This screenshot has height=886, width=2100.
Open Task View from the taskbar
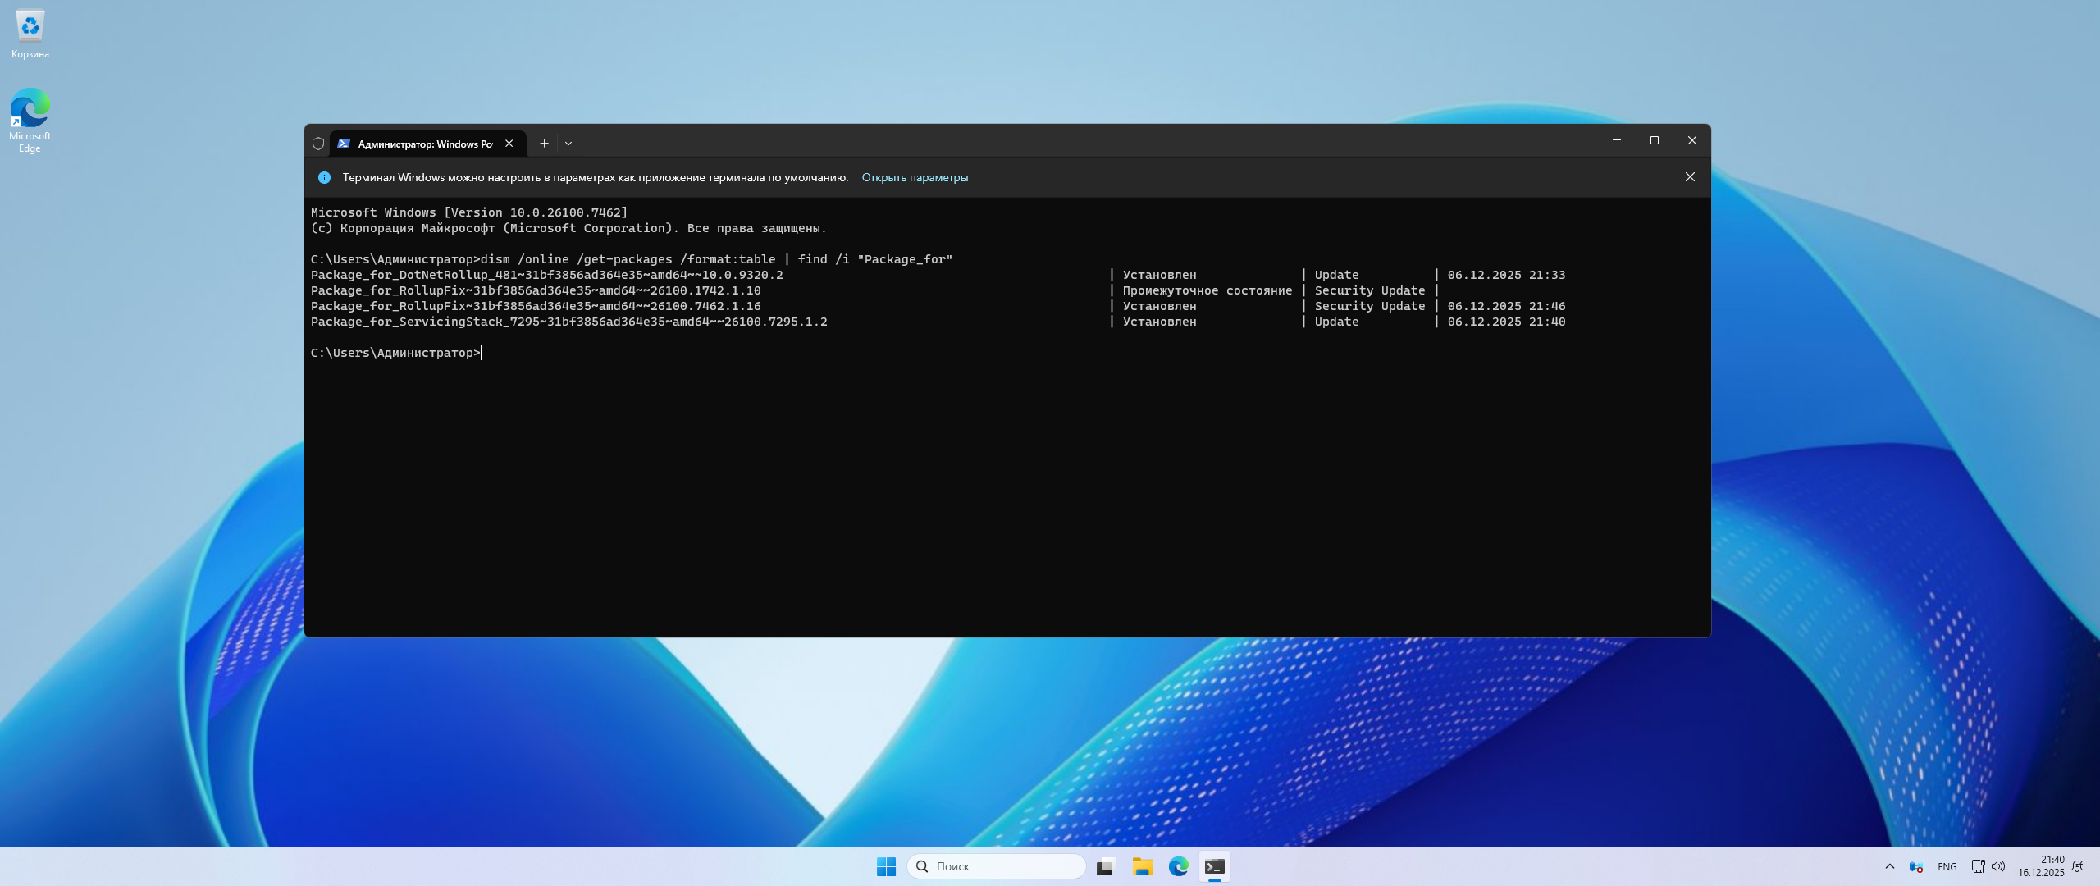click(x=1106, y=866)
